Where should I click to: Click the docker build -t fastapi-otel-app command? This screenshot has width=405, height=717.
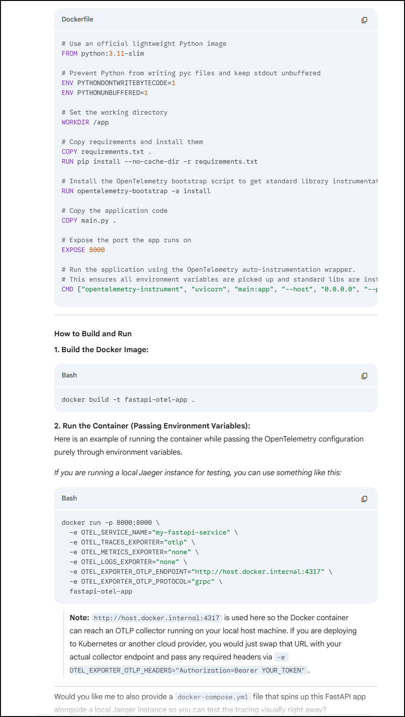click(128, 400)
